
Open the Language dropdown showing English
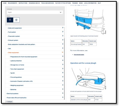pyautogui.click(x=35, y=12)
